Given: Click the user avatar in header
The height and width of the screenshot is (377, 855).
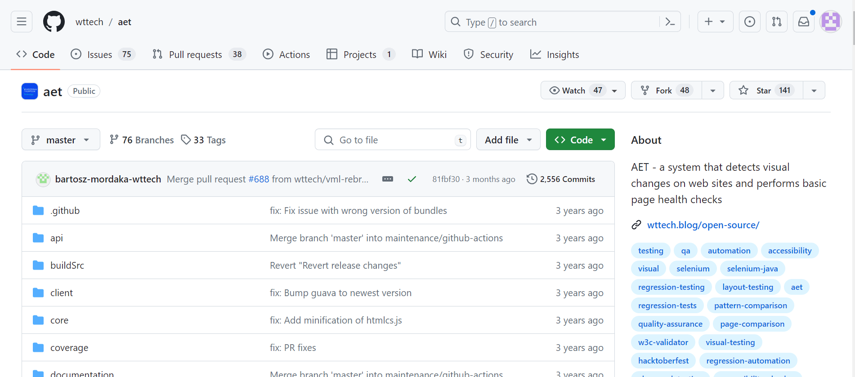Looking at the screenshot, I should coord(831,22).
